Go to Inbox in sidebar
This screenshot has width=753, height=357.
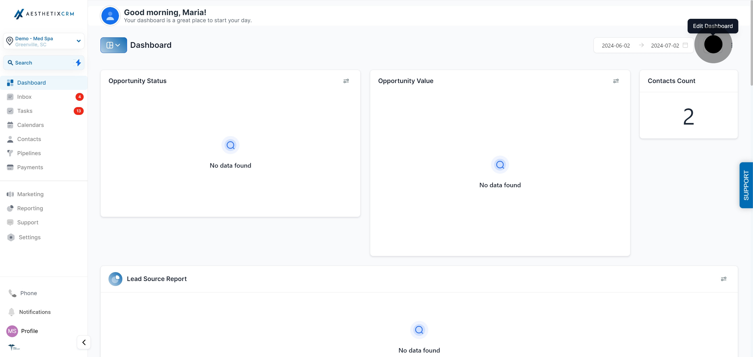[24, 97]
